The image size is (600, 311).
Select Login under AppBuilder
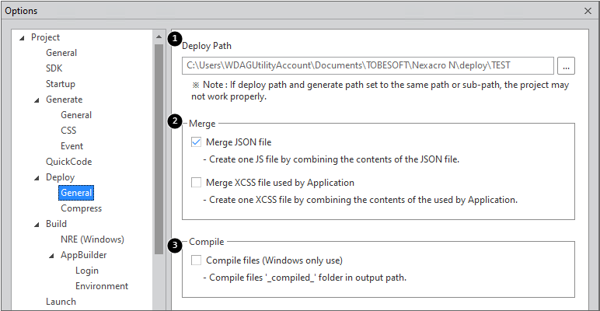[87, 271]
